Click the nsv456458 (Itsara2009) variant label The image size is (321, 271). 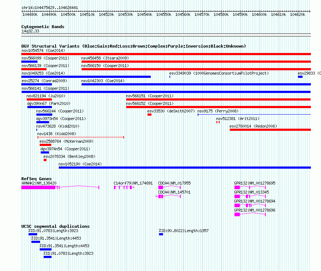point(105,58)
